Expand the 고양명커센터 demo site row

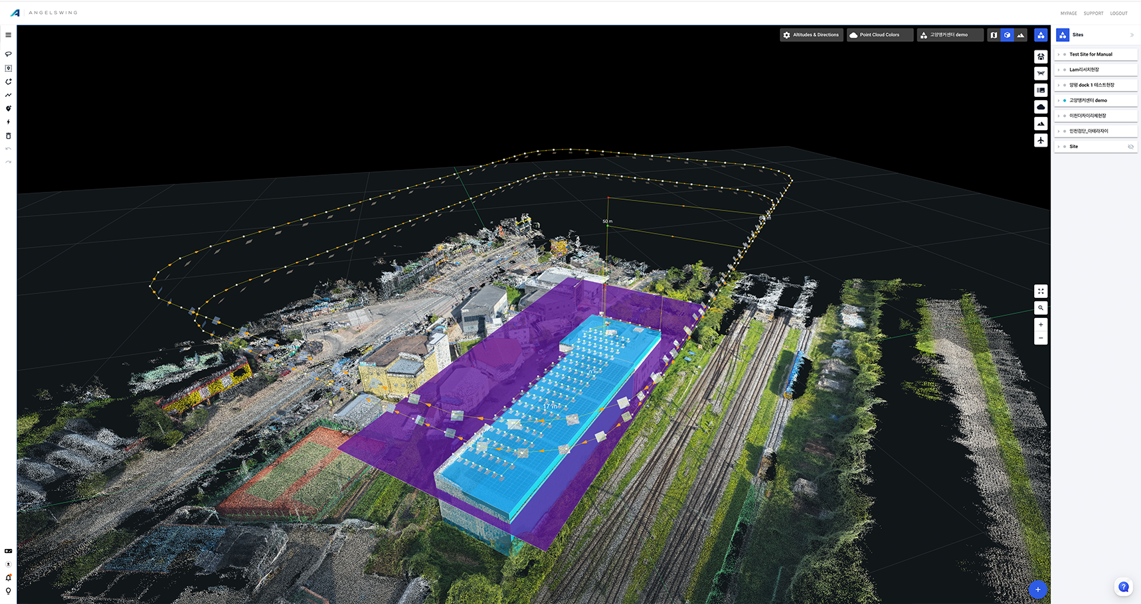click(1059, 100)
